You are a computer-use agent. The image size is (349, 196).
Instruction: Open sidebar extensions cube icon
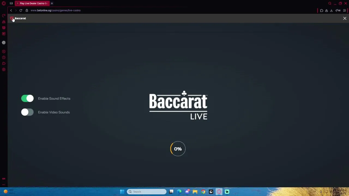4,63
